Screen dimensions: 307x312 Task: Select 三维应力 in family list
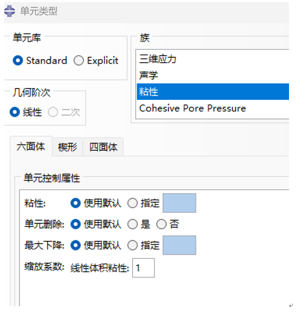tap(213, 59)
